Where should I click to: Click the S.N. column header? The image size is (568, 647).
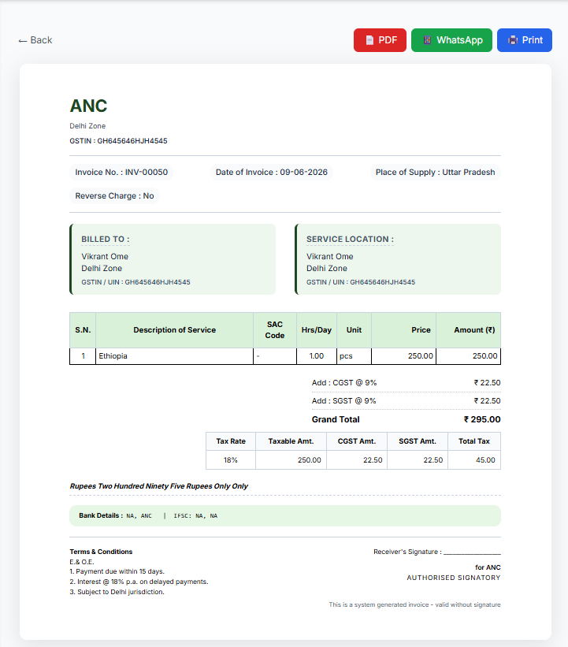point(83,330)
